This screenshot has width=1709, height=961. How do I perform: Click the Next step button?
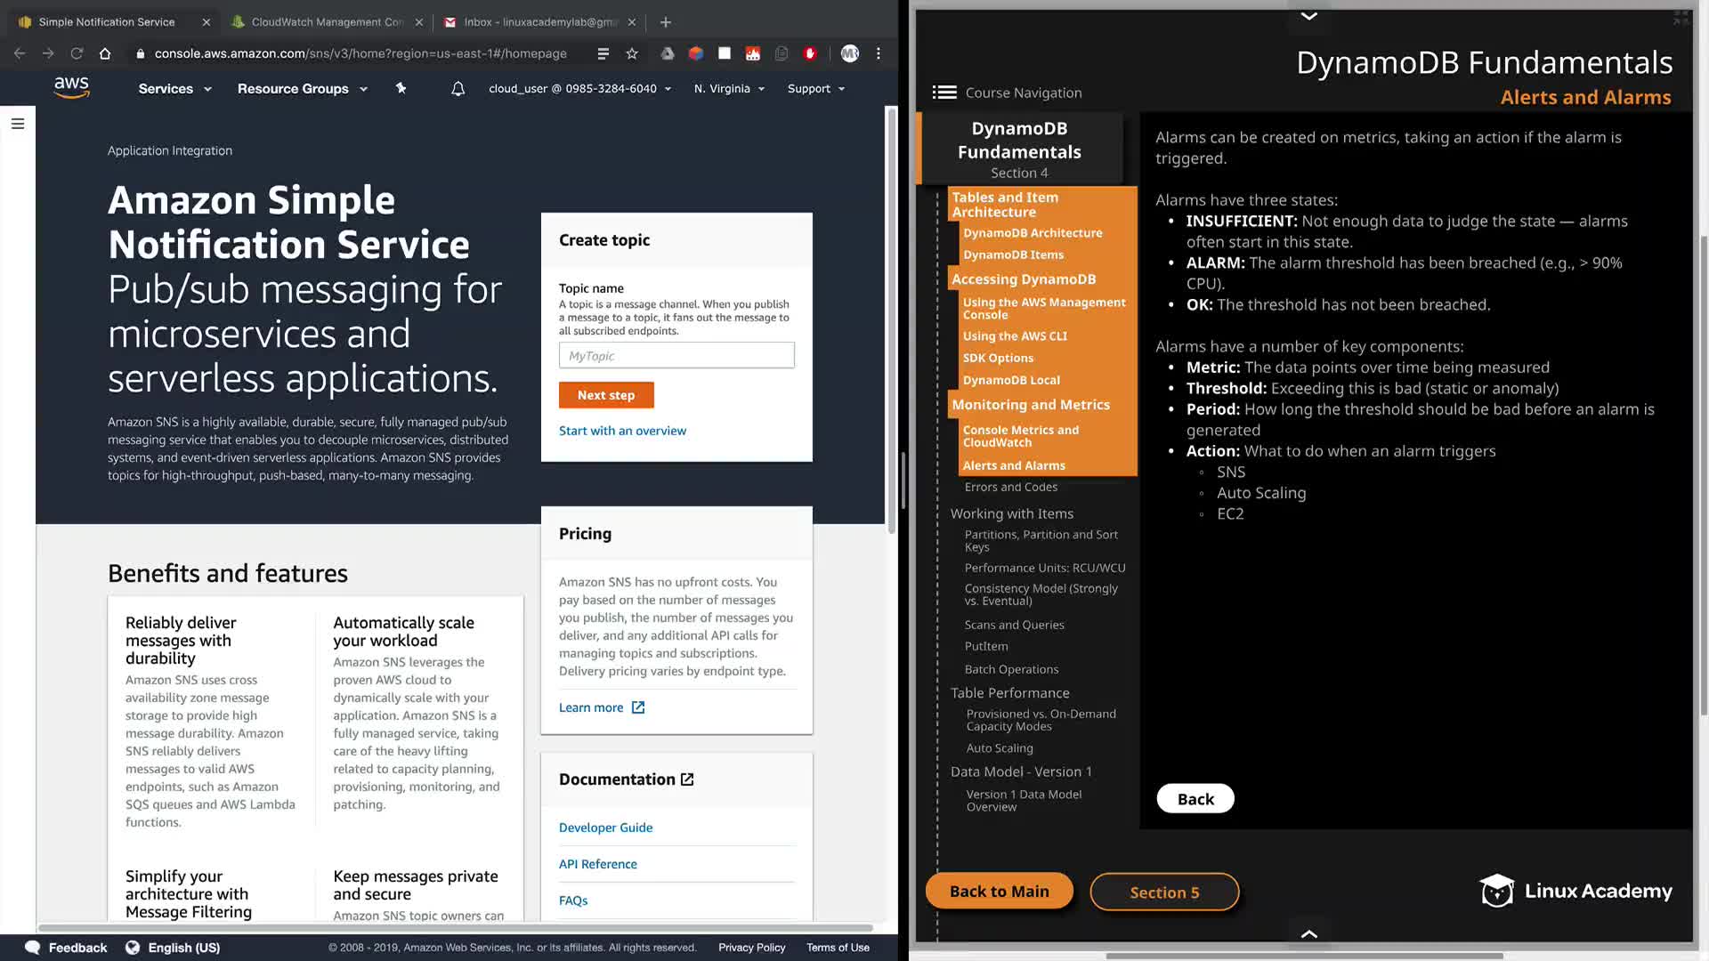[x=606, y=395]
